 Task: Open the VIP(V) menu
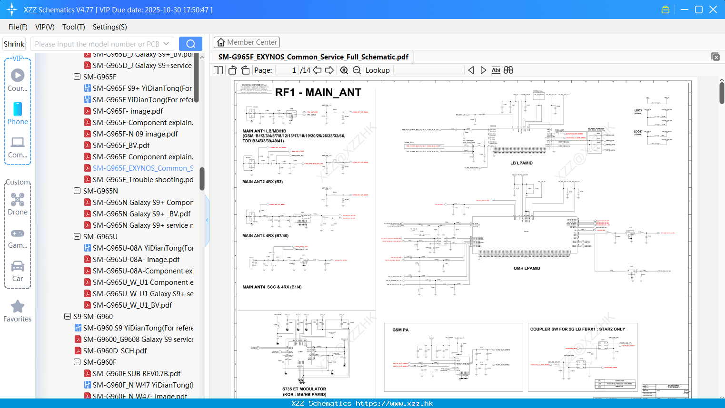tap(45, 27)
